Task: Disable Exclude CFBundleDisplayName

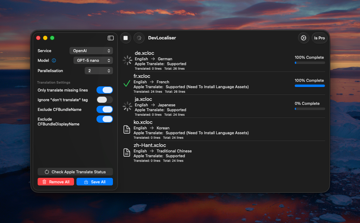Action: pyautogui.click(x=105, y=119)
